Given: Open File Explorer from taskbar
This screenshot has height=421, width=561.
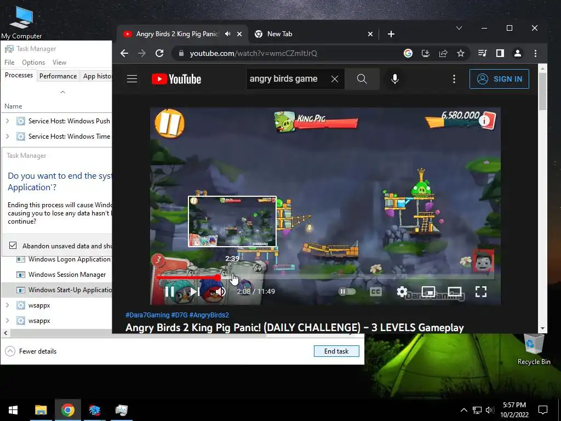Looking at the screenshot, I should click(41, 410).
